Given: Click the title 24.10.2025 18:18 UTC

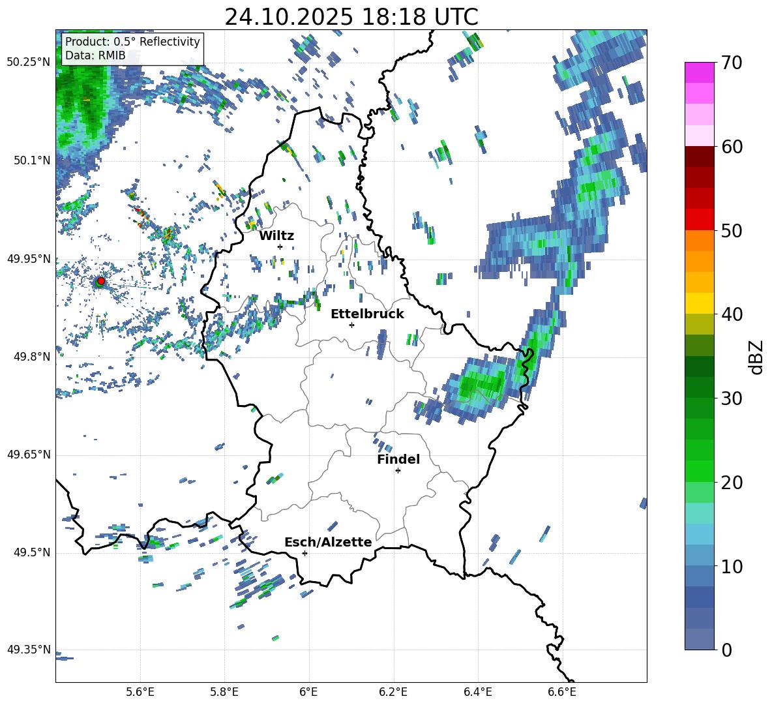Looking at the screenshot, I should (351, 17).
